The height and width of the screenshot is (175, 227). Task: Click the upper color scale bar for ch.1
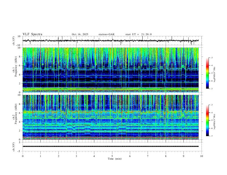[x=207, y=73]
